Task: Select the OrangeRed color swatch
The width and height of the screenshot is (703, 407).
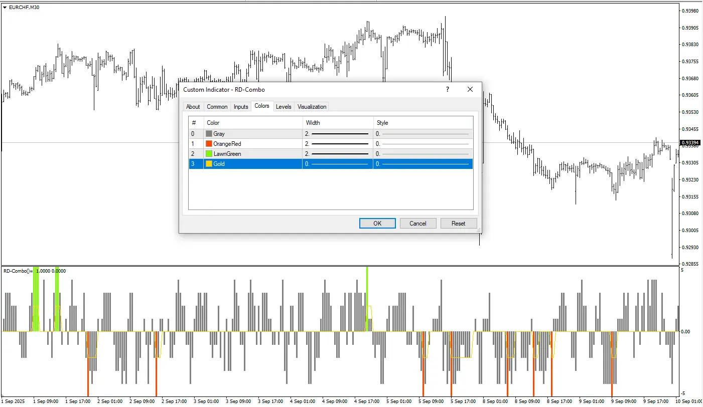Action: (x=209, y=144)
